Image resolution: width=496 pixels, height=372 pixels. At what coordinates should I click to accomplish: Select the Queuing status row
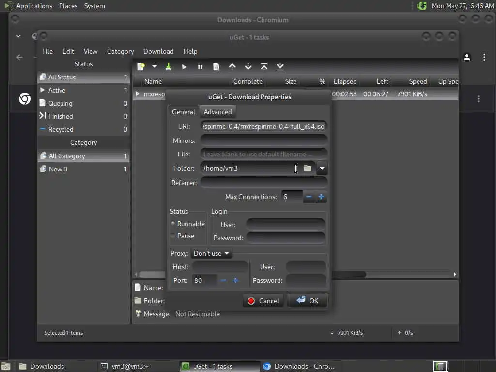click(83, 103)
